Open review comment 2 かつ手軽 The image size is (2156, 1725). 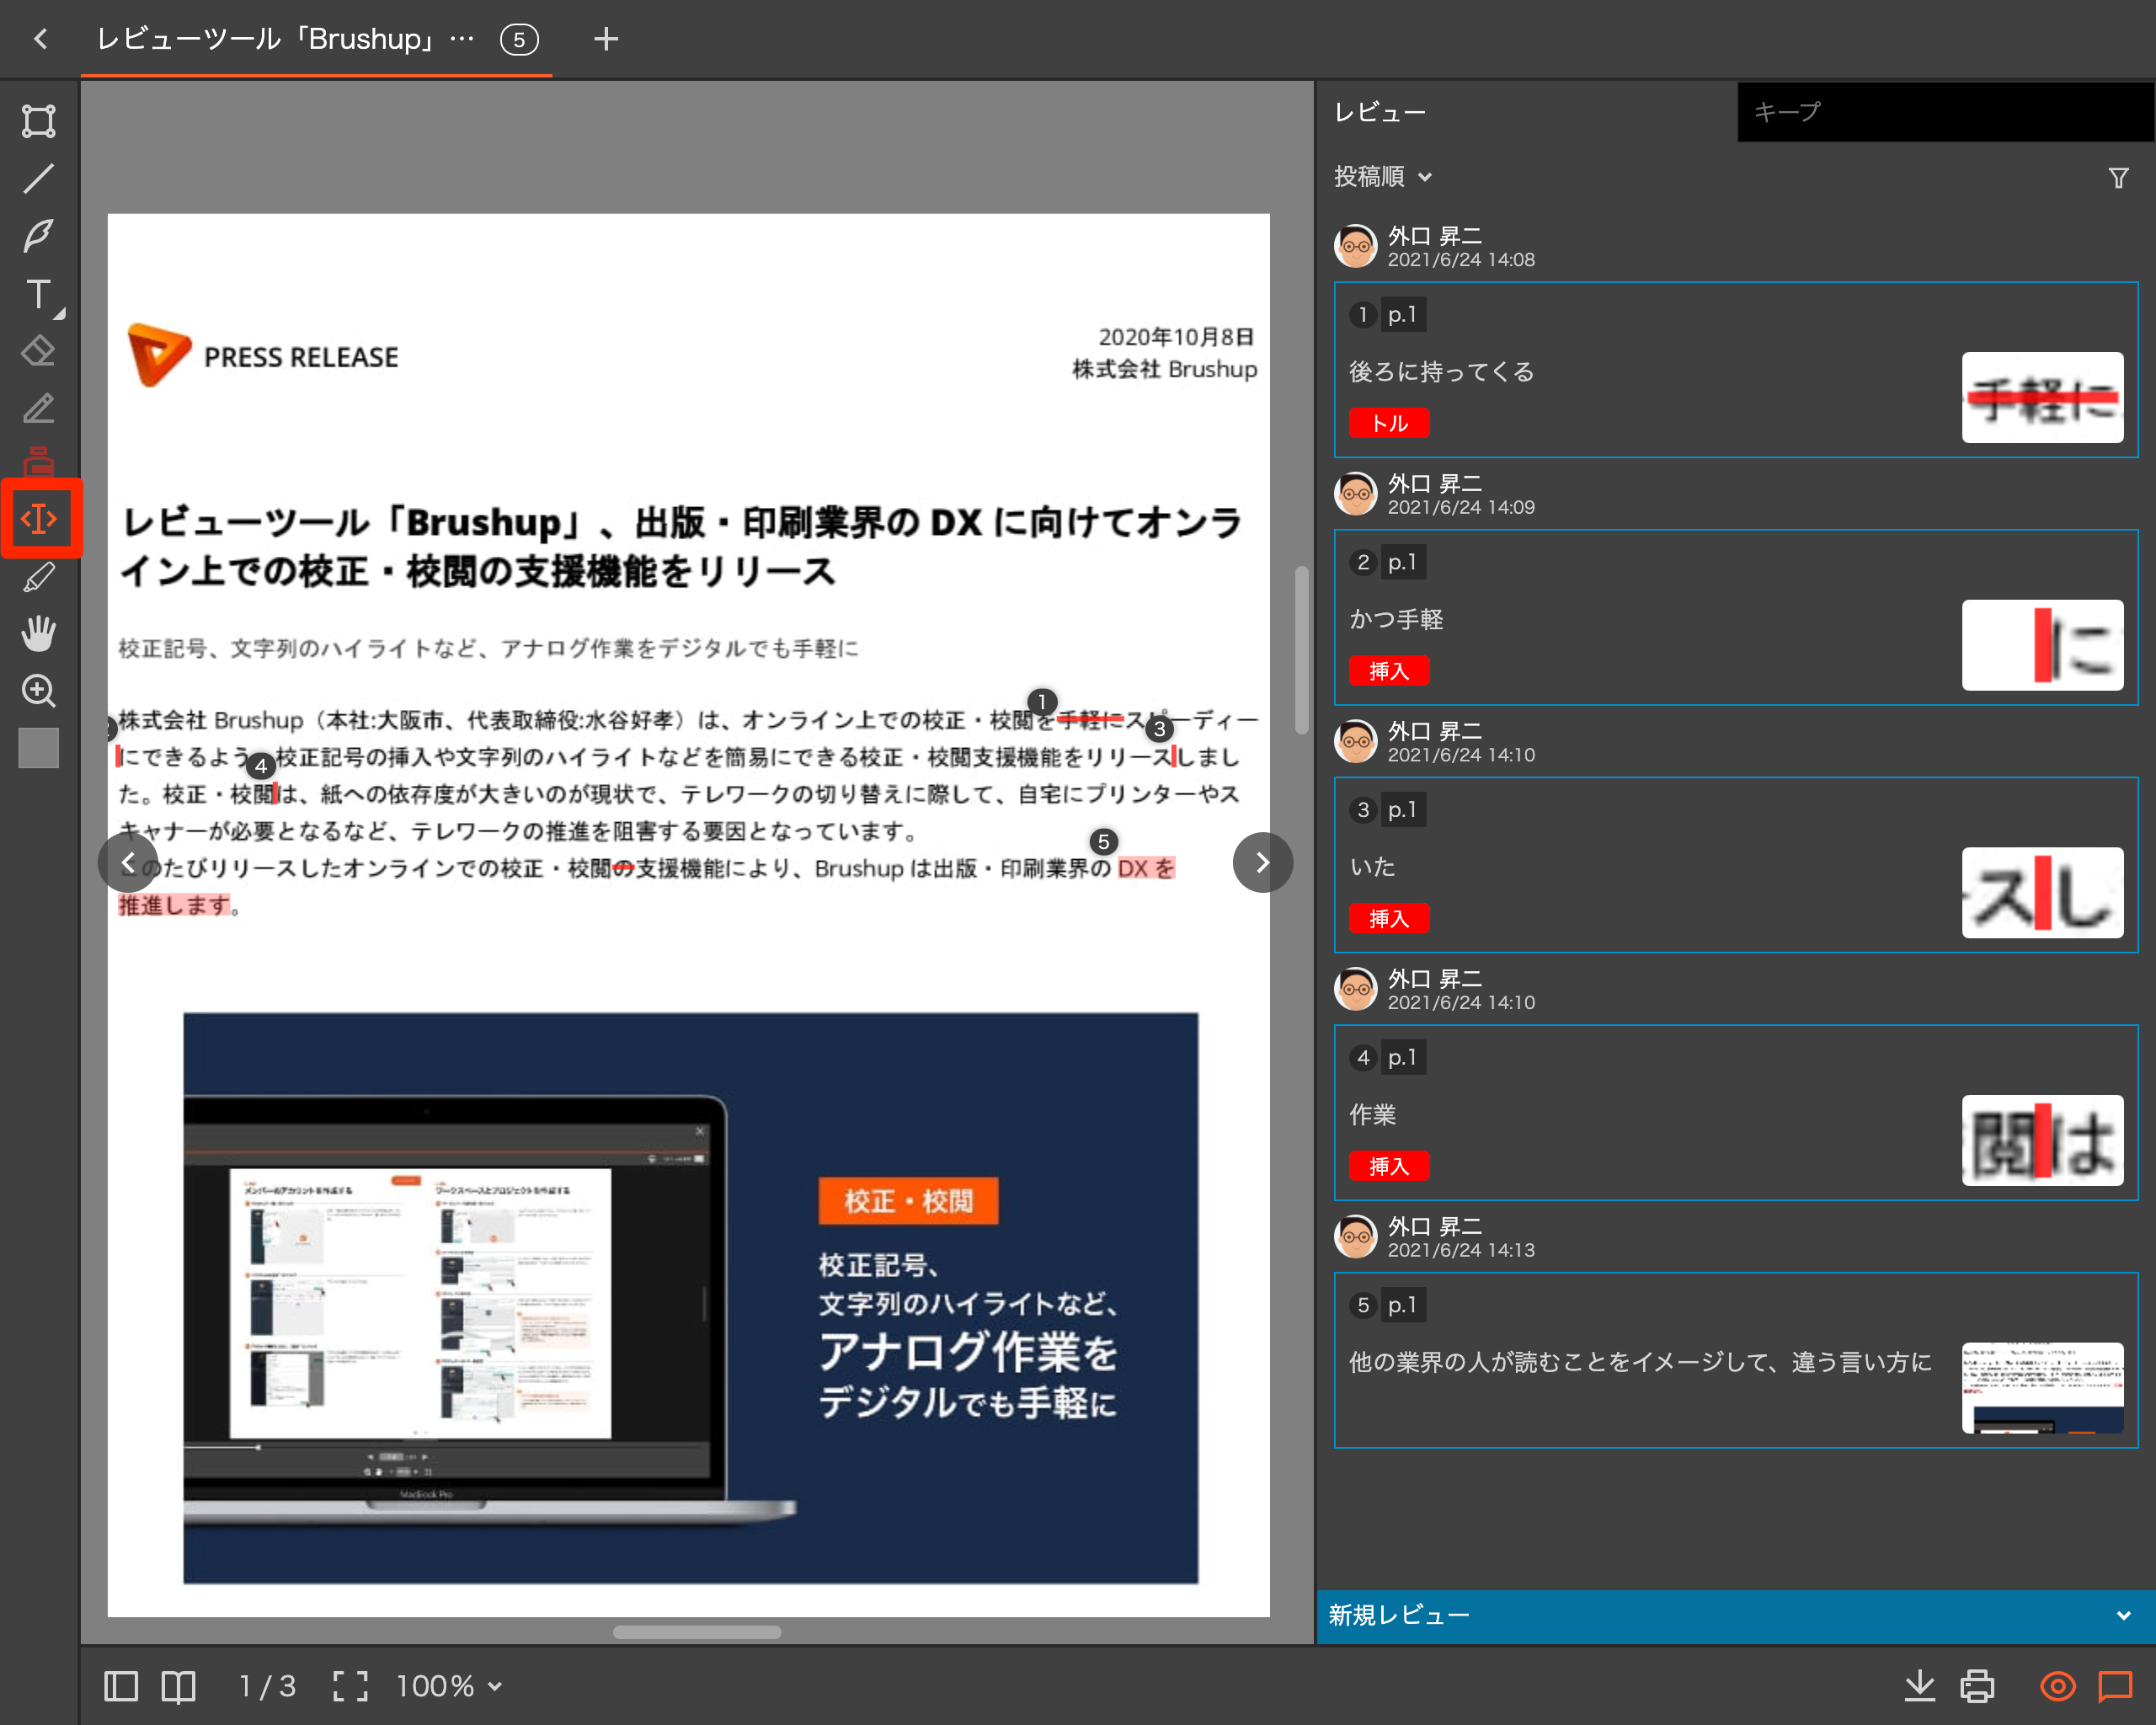pyautogui.click(x=1735, y=617)
